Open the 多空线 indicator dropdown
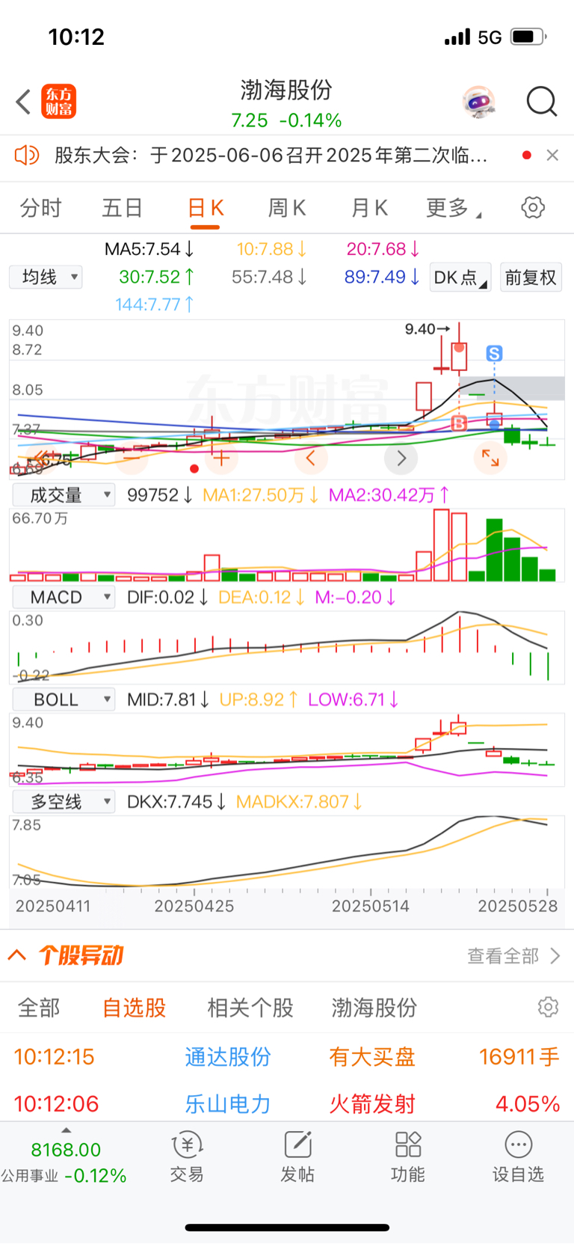Image resolution: width=574 pixels, height=1244 pixels. pos(64,802)
